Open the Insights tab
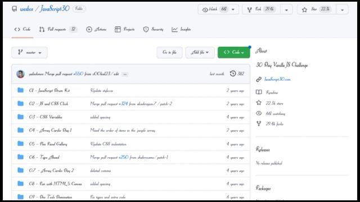 pos(181,29)
